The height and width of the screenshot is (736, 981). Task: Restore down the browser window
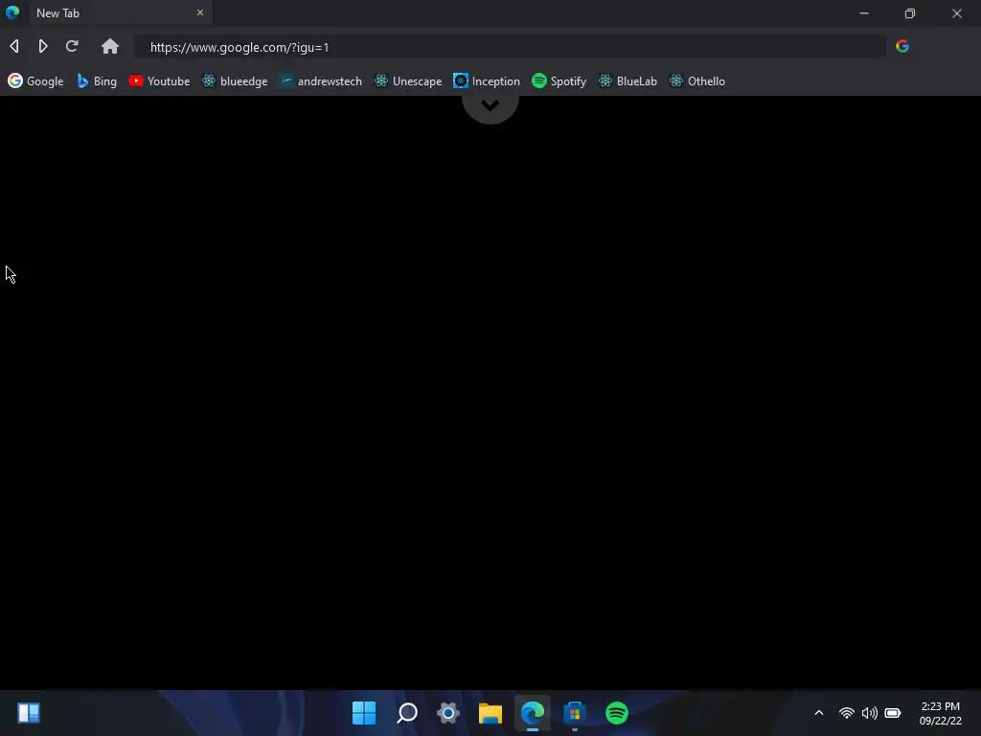pos(910,13)
